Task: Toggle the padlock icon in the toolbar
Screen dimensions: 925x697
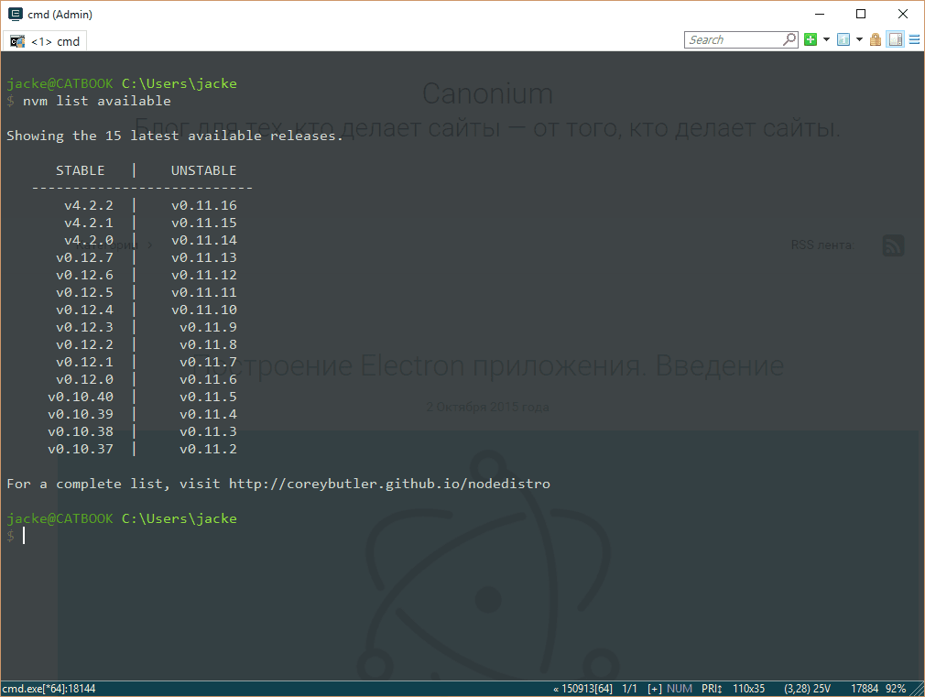Action: (x=876, y=40)
